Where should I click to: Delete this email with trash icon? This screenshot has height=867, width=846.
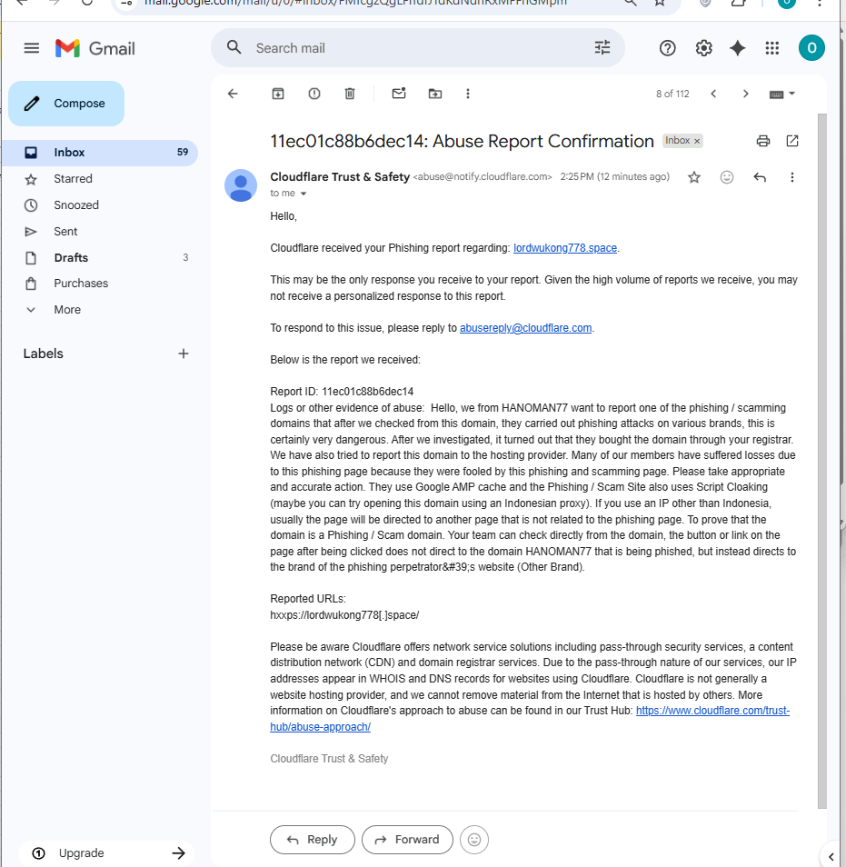(350, 94)
